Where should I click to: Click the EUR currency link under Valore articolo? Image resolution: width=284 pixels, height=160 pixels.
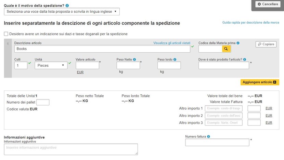click(80, 72)
